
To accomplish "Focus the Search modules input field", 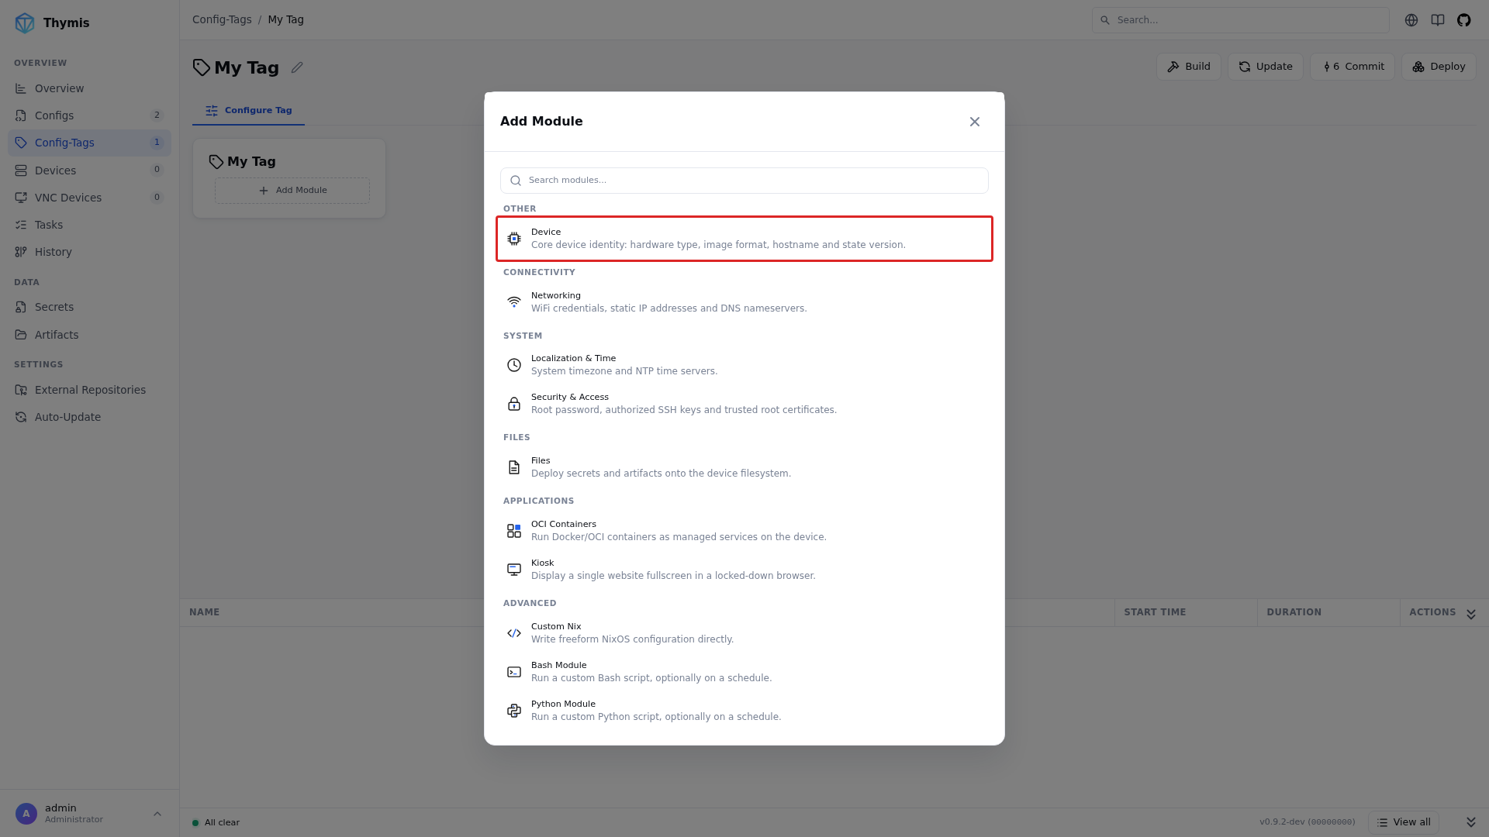I will point(744,181).
